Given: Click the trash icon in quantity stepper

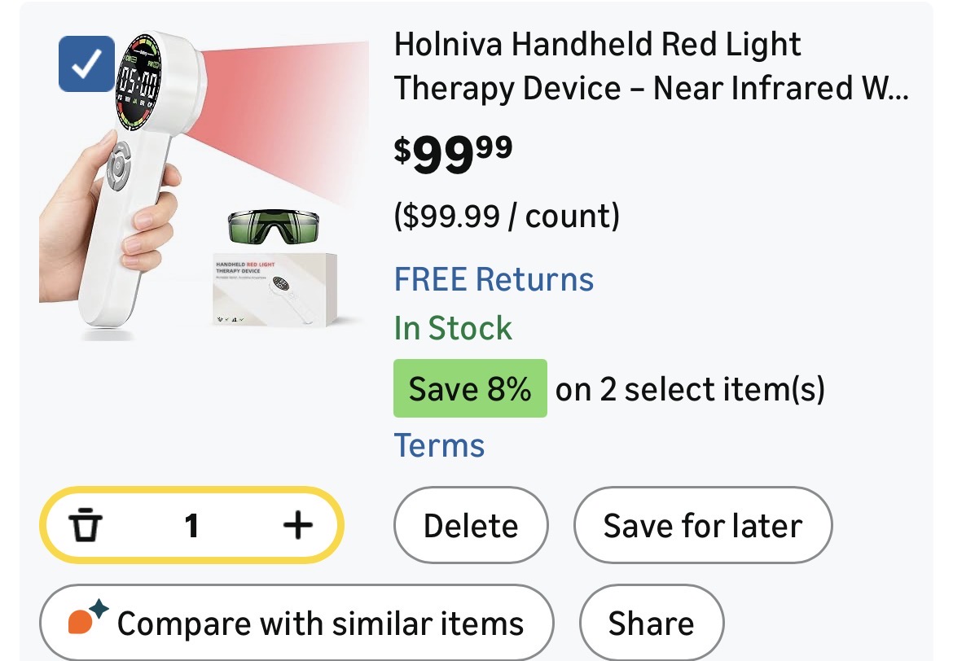Looking at the screenshot, I should coord(85,525).
